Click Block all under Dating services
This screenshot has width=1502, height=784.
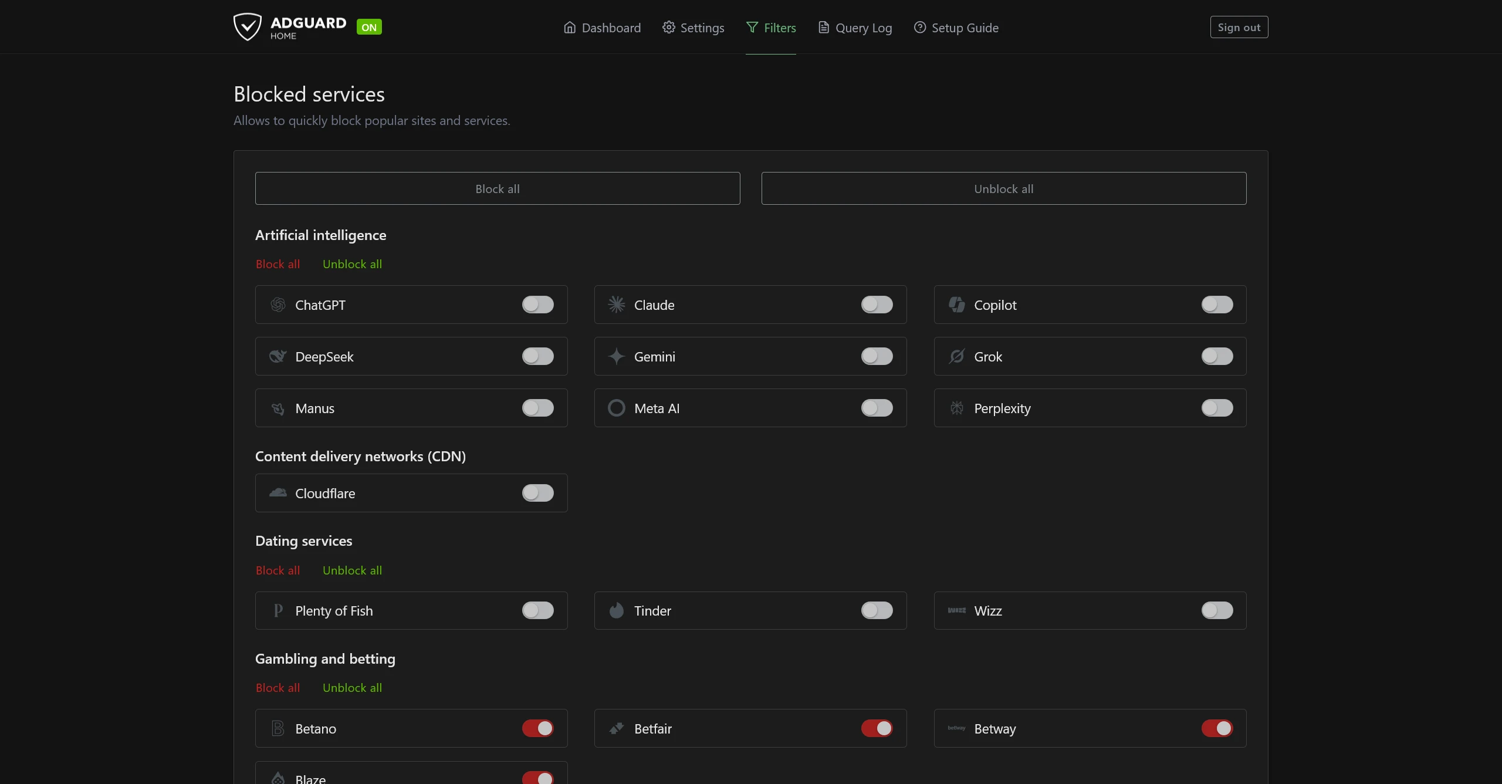click(278, 570)
